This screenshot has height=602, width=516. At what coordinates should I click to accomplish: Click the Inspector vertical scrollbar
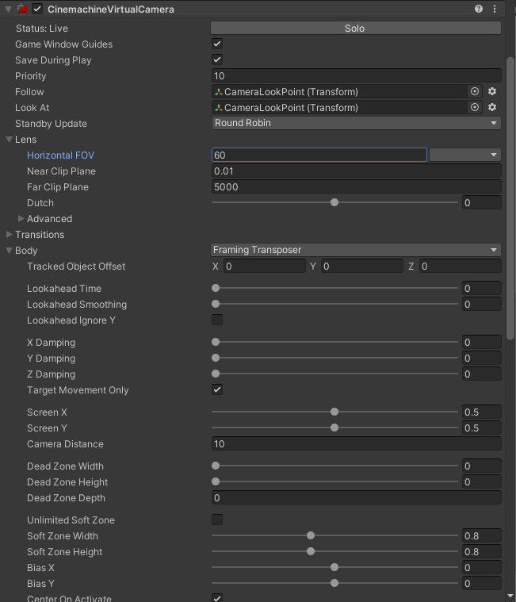point(510,198)
